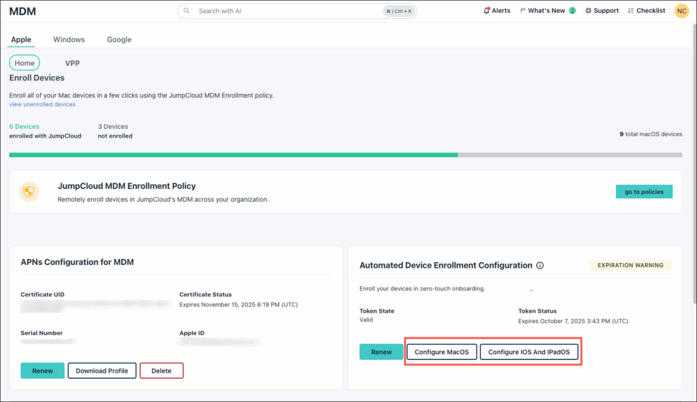Click Delete in APNs Configuration
Image resolution: width=697 pixels, height=402 pixels.
click(x=161, y=371)
